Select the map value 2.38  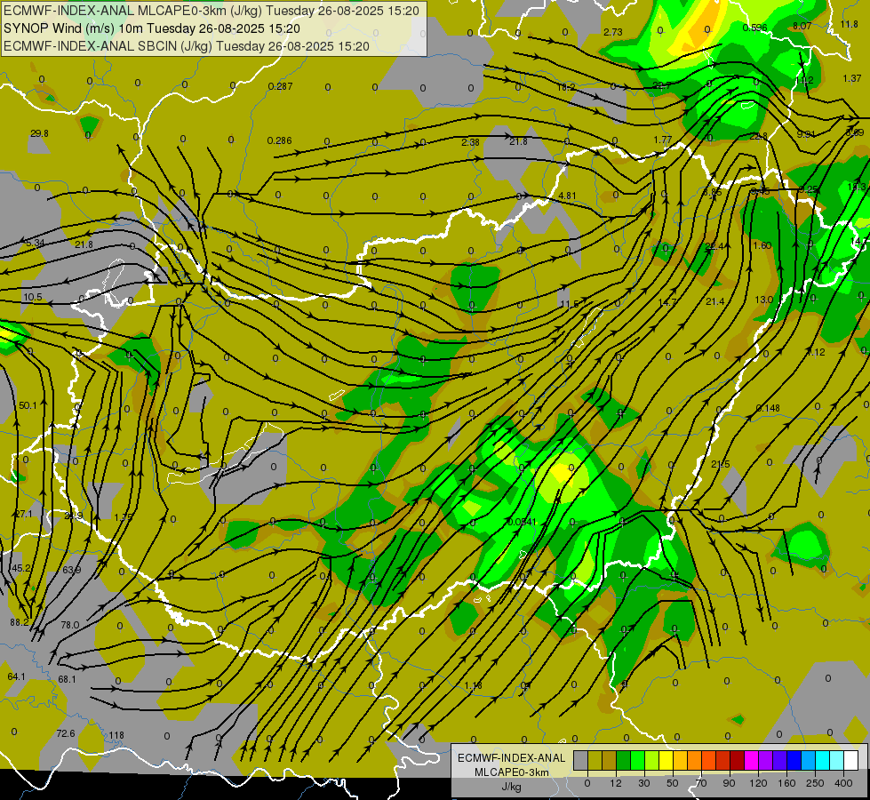(x=470, y=143)
